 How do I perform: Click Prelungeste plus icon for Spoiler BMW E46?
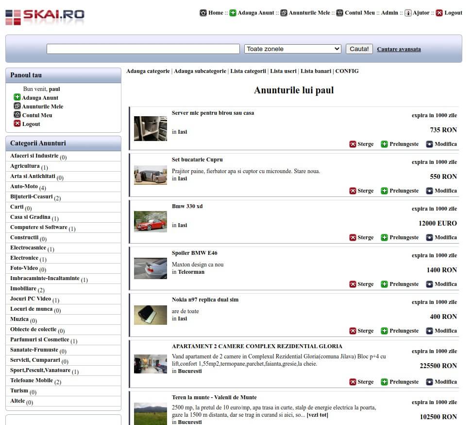[384, 284]
